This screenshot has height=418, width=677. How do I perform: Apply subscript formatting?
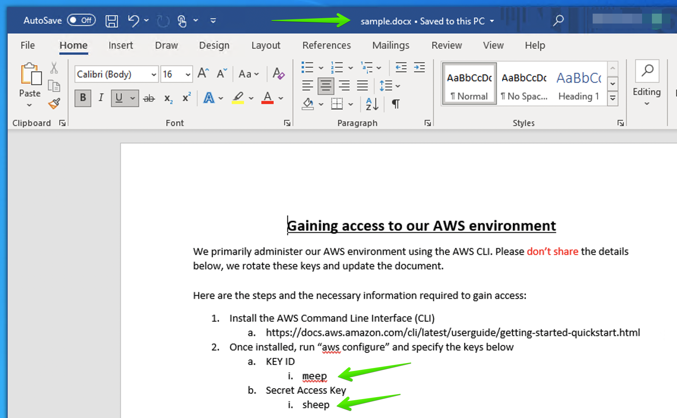tap(168, 98)
